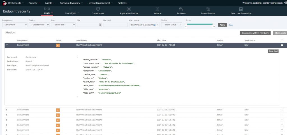
Task: Click the Welcome user email text
Action: [x=262, y=3]
